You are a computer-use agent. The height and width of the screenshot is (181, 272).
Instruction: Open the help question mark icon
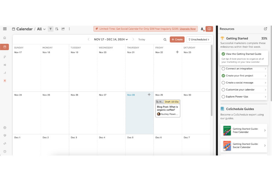[5, 151]
